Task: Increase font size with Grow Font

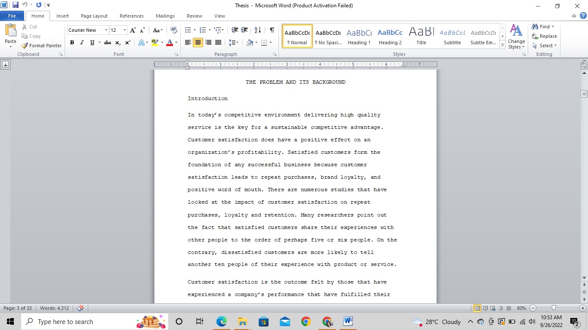Action: coord(133,30)
